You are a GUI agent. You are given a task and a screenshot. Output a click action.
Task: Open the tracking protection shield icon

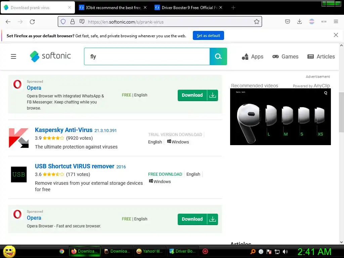[x=63, y=22]
